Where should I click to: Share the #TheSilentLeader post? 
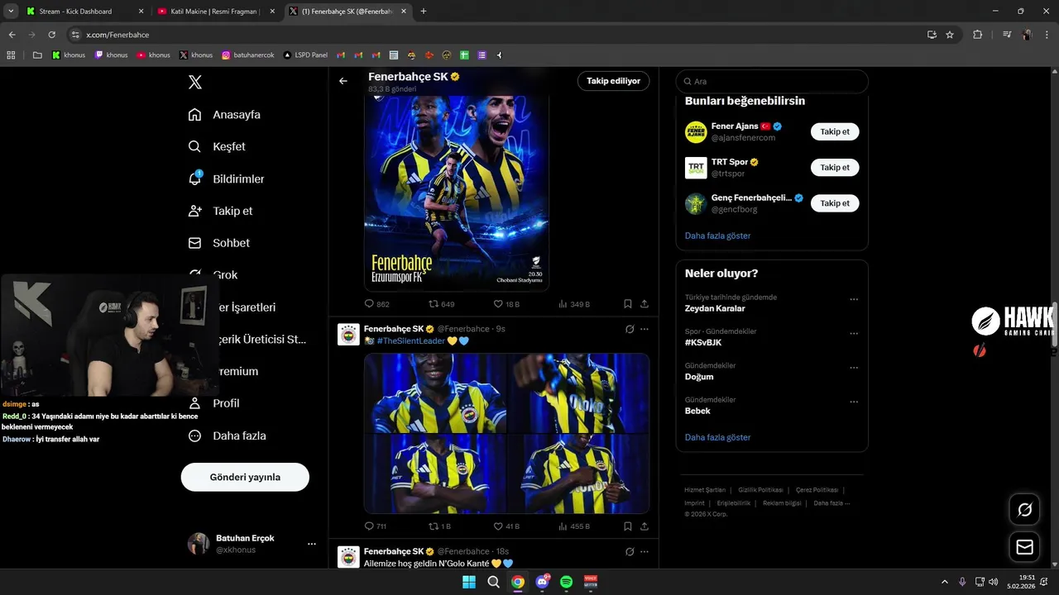645,526
